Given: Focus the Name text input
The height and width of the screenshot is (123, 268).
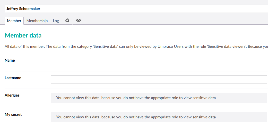Looking at the screenshot, I should point(159,62).
